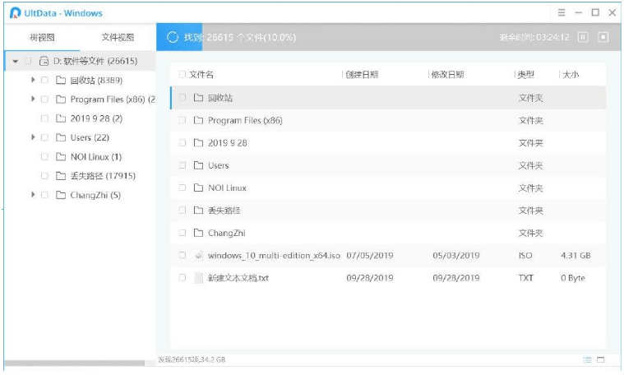The width and height of the screenshot is (624, 375).
Task: Click the UltData logo icon
Action: (15, 13)
